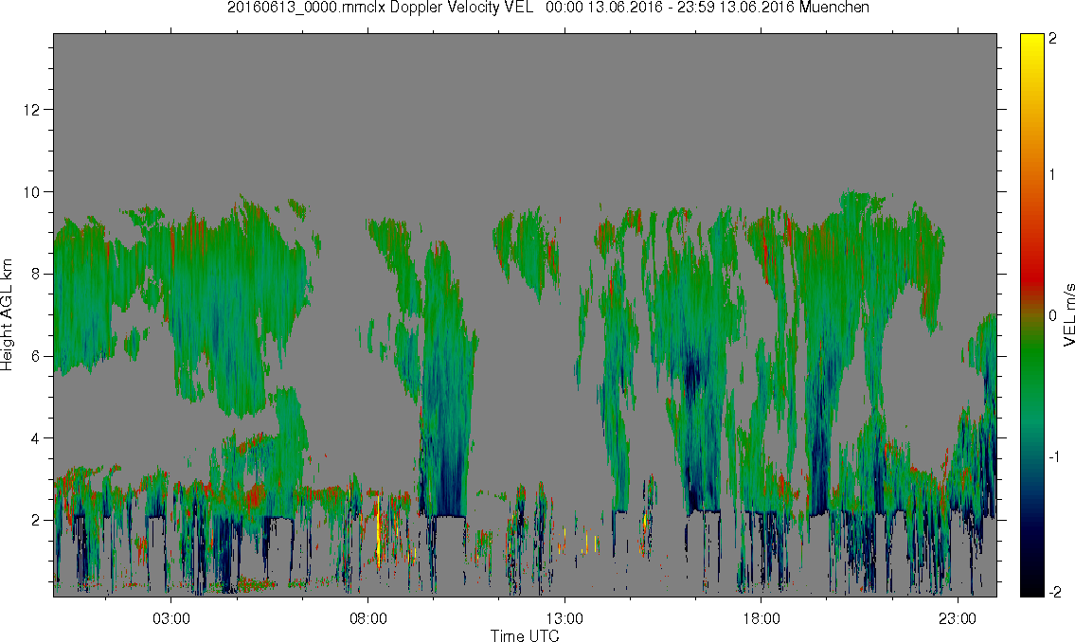This screenshot has width=1075, height=642.
Task: Click the colorbar value 1
Action: pyautogui.click(x=1052, y=175)
